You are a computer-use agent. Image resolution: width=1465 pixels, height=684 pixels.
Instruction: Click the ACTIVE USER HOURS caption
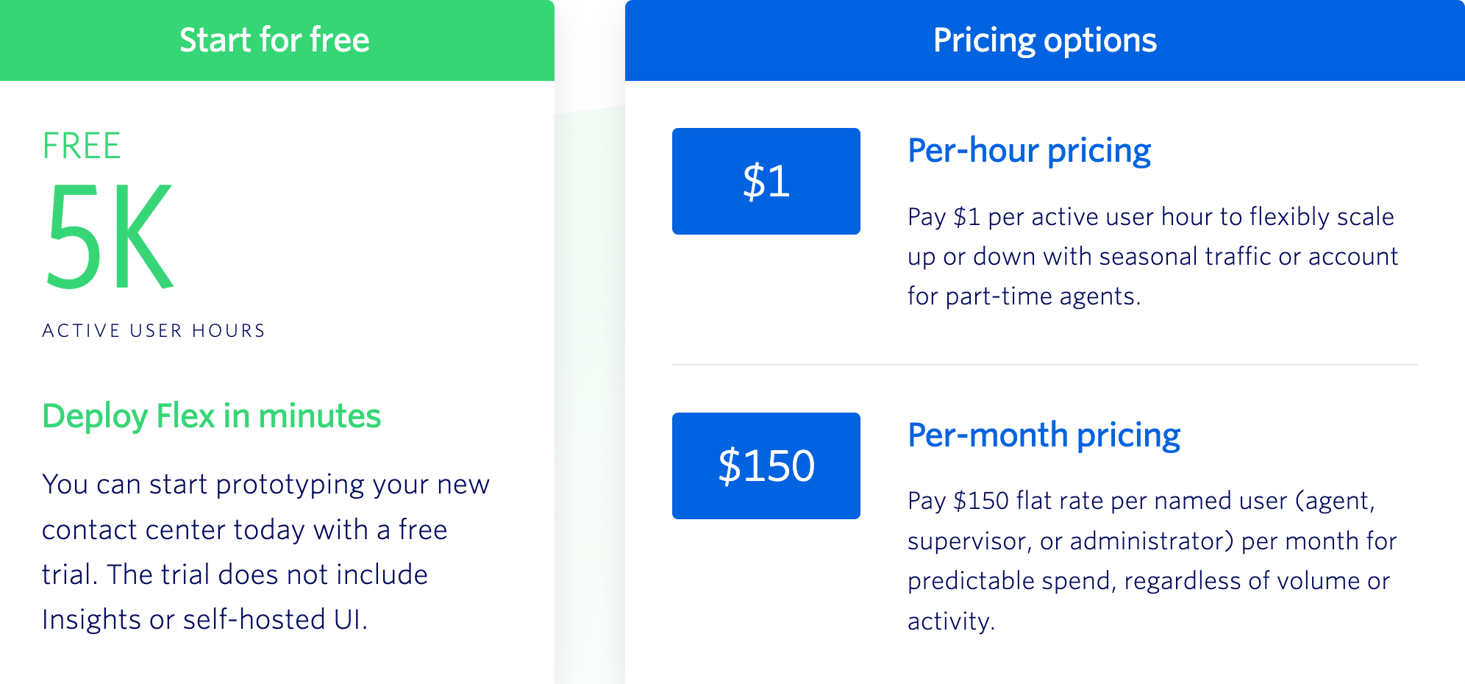(x=154, y=330)
